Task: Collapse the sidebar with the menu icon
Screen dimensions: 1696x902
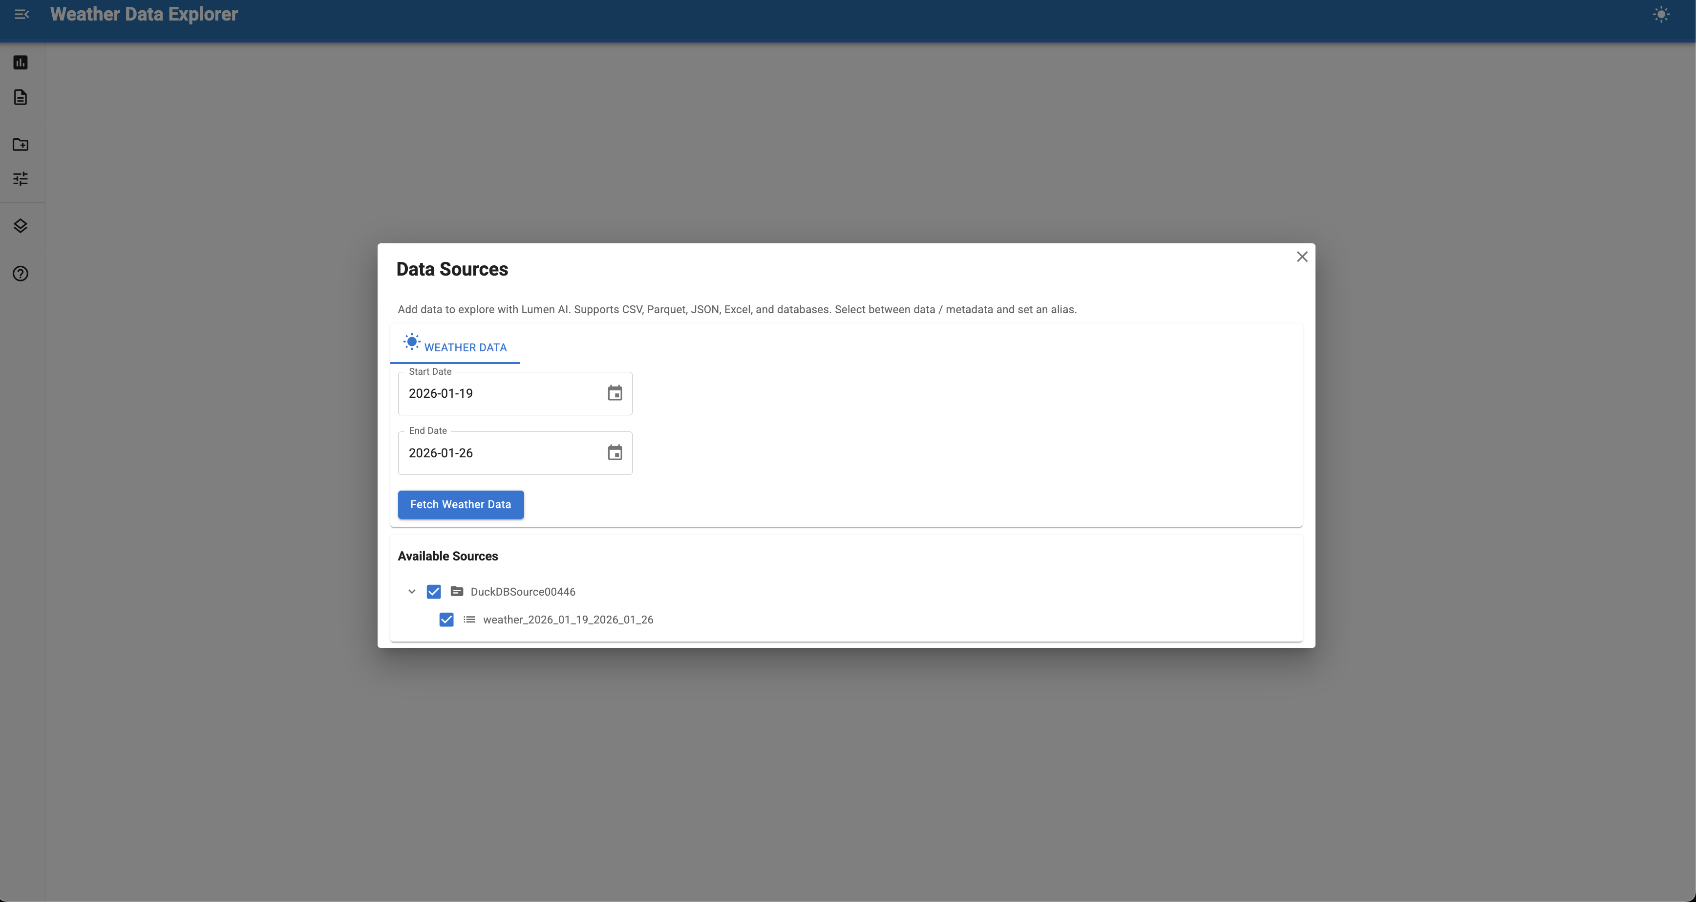Action: click(x=21, y=15)
